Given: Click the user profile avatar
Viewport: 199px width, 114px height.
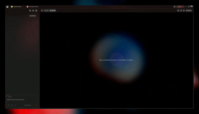Looking at the screenshot, I should click(x=192, y=7).
